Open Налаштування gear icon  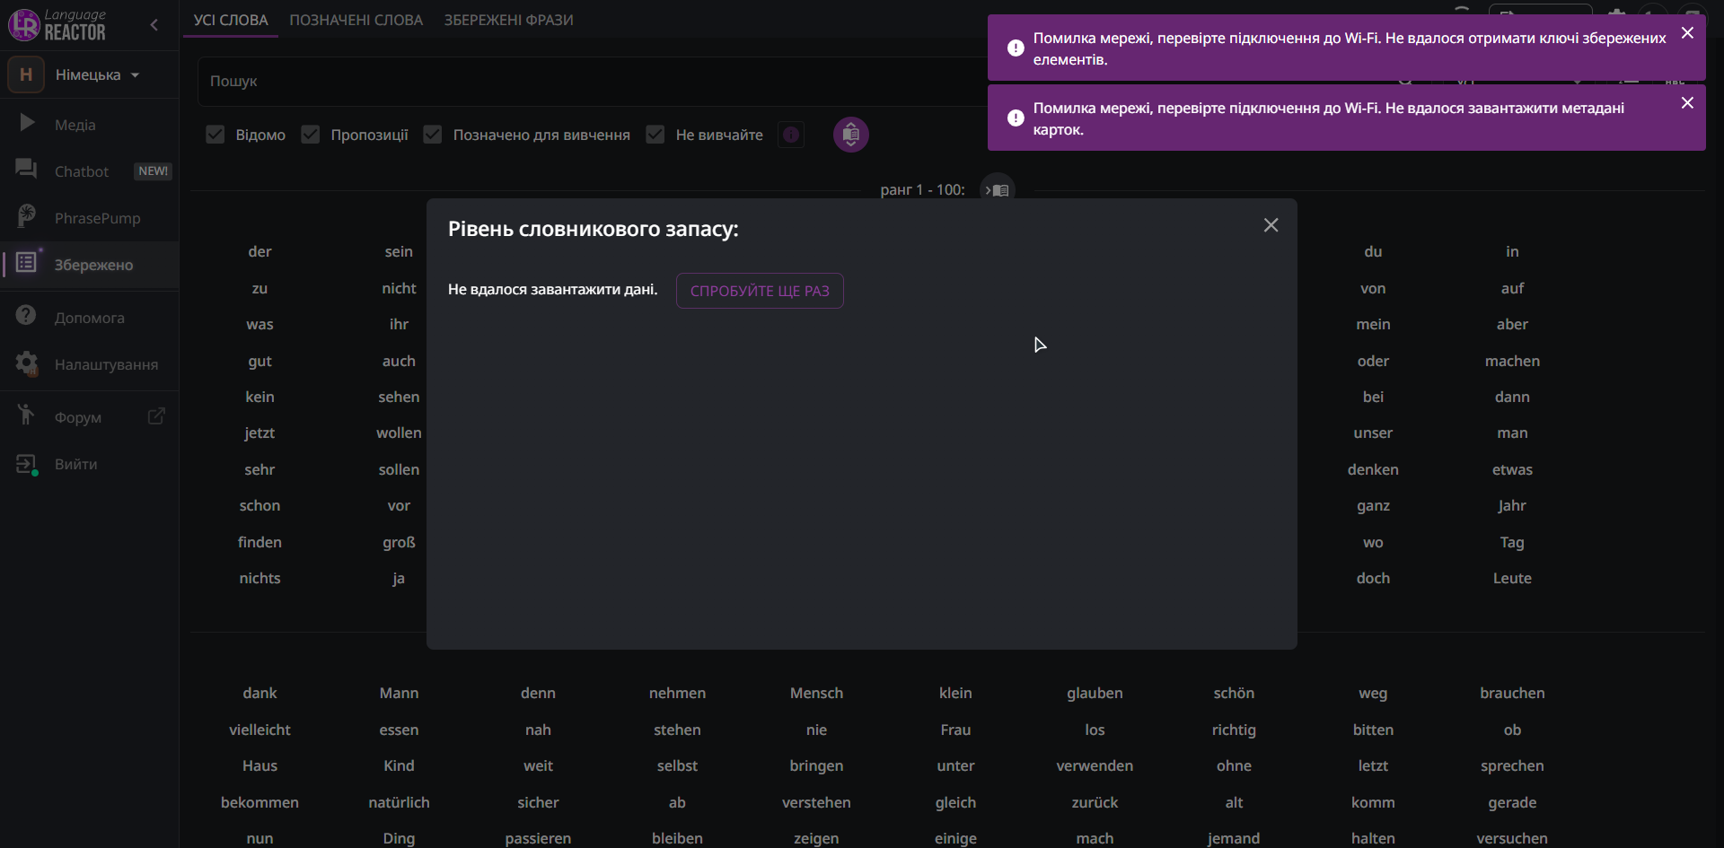pos(27,363)
